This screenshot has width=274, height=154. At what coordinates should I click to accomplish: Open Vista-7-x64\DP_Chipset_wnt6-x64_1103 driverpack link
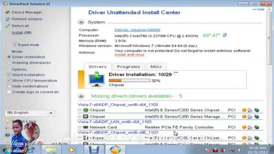point(118,104)
